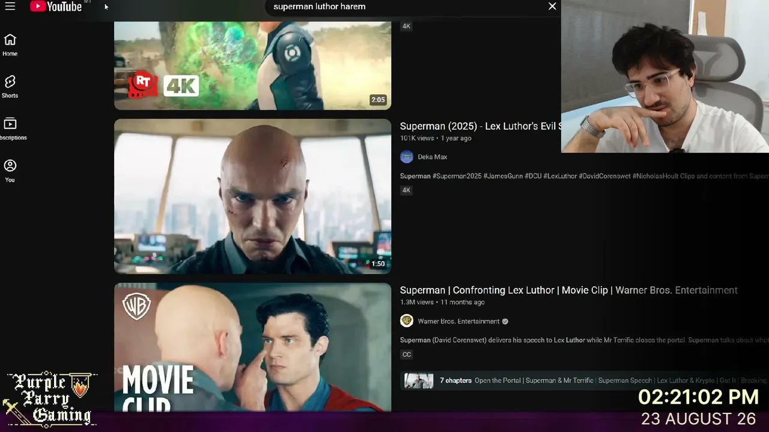Screen dimensions: 769x432
Task: Open the hamburger guide menu
Action: pos(10,7)
